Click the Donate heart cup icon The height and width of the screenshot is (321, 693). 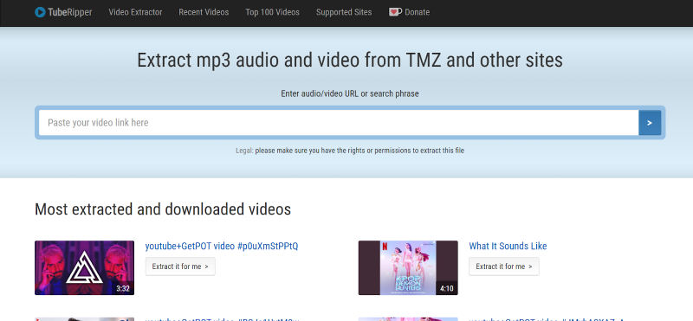click(x=395, y=12)
